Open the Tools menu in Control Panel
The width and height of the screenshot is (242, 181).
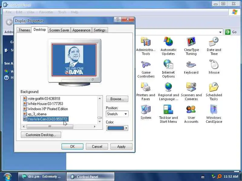pos(62,12)
